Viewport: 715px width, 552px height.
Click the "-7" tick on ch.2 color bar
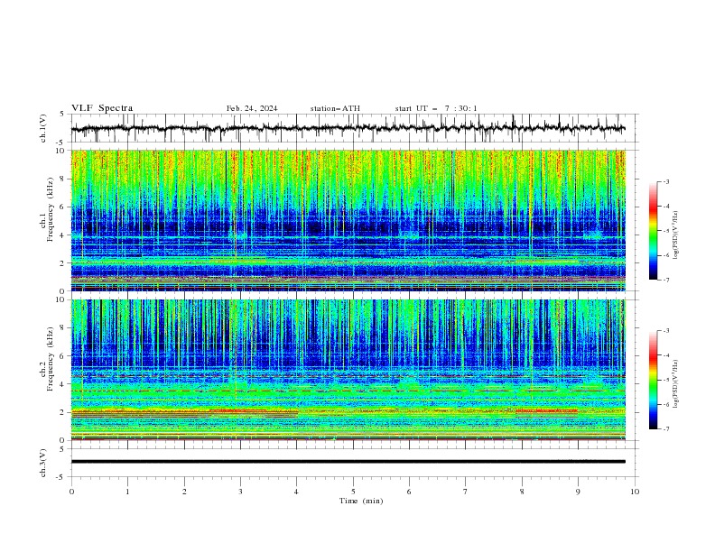pyautogui.click(x=666, y=429)
